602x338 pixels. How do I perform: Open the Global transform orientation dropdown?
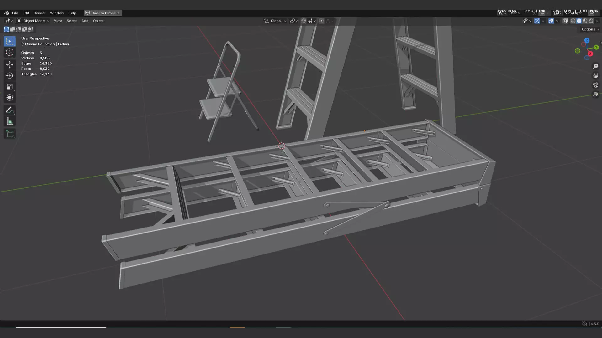276,21
